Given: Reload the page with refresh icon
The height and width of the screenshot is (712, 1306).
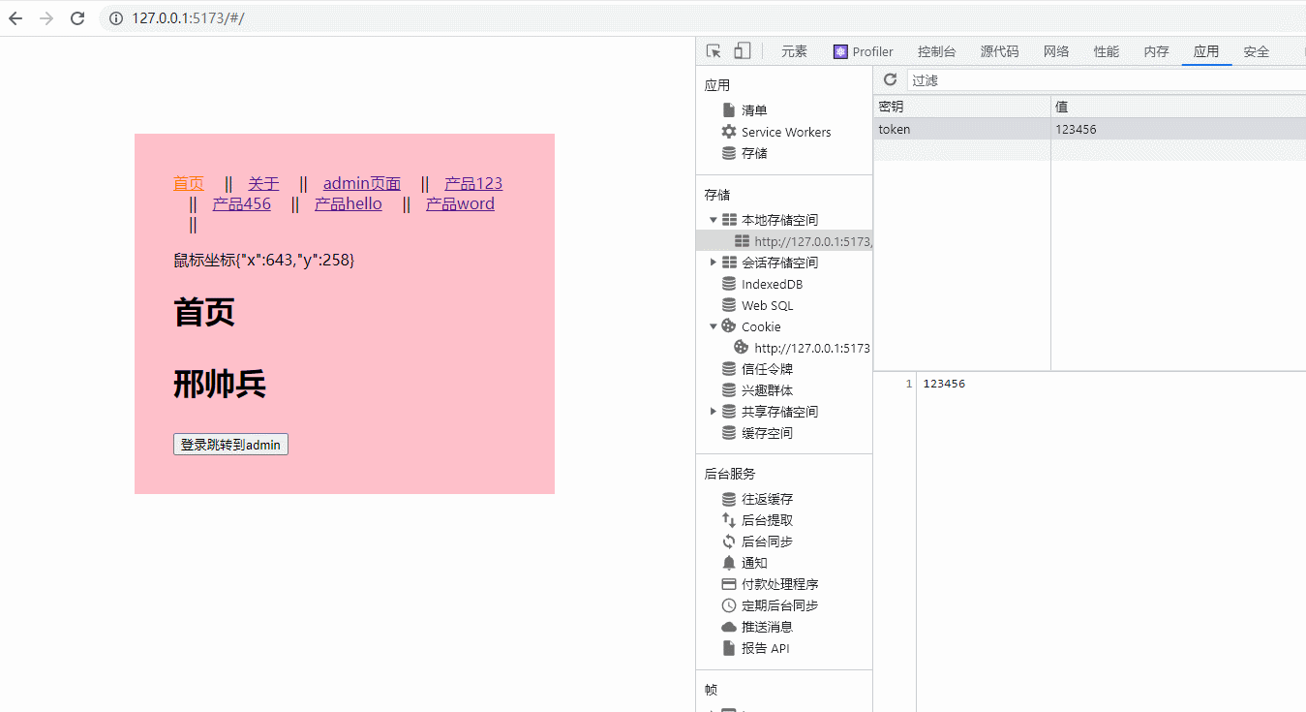Looking at the screenshot, I should click(x=77, y=18).
